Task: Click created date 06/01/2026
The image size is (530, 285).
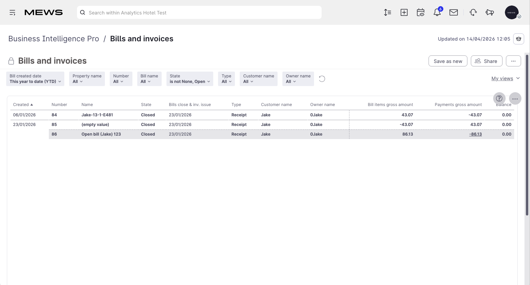Action: coord(24,115)
